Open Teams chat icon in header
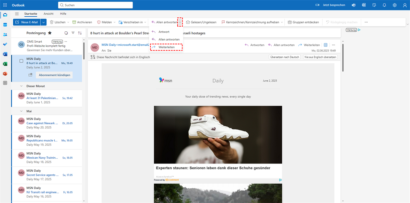Viewport: 410px width, 203px height. (354, 5)
